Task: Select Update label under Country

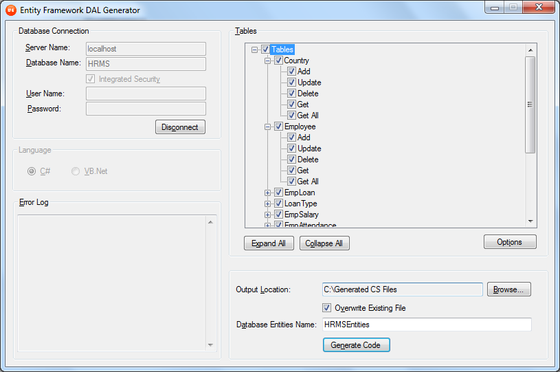Action: (x=309, y=83)
